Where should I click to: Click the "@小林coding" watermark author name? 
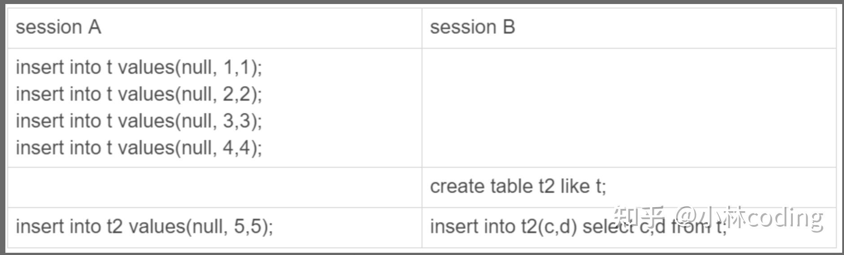coord(749,218)
